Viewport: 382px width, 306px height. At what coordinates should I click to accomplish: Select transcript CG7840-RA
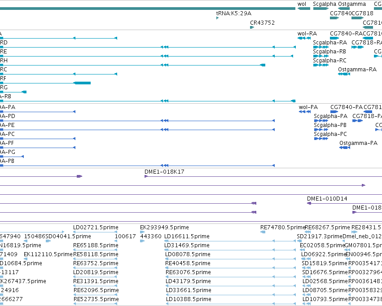(334, 38)
